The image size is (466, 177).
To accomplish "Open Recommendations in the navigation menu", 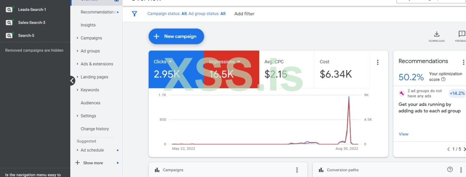I will [98, 12].
